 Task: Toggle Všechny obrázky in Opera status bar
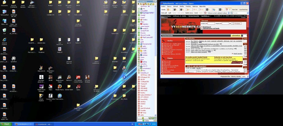(236, 77)
